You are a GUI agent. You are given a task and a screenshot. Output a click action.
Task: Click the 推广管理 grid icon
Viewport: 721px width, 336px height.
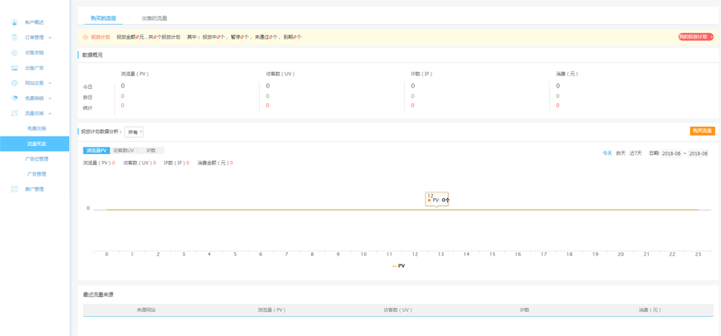[x=14, y=189]
